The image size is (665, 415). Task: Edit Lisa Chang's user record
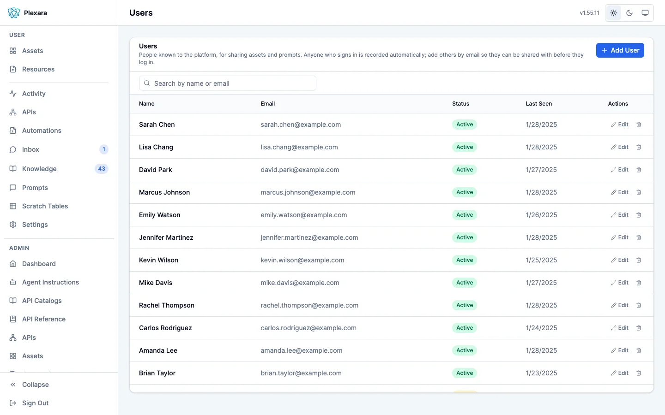620,147
